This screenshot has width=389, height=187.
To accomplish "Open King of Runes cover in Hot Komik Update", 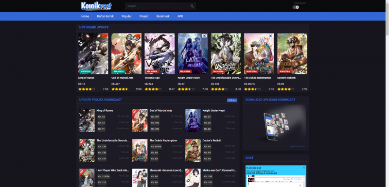I will point(93,54).
